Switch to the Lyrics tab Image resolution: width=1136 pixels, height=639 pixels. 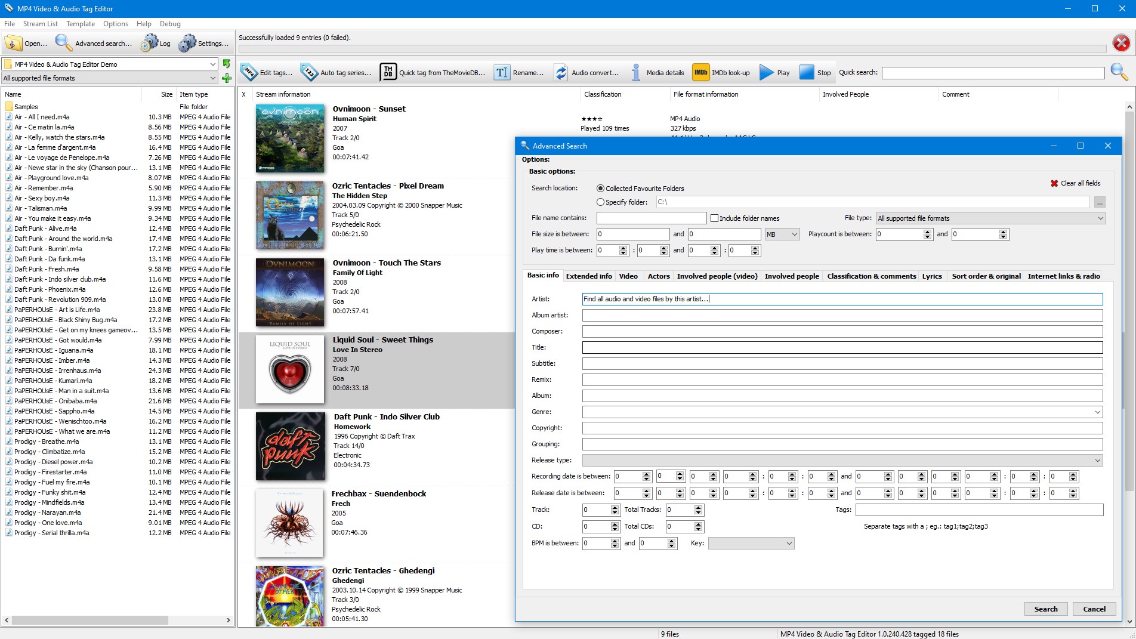pos(931,276)
